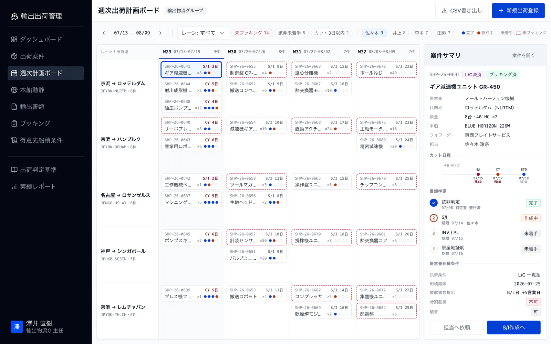Click ブッキング済 status tag
This screenshot has height=344, width=551.
(503, 75)
